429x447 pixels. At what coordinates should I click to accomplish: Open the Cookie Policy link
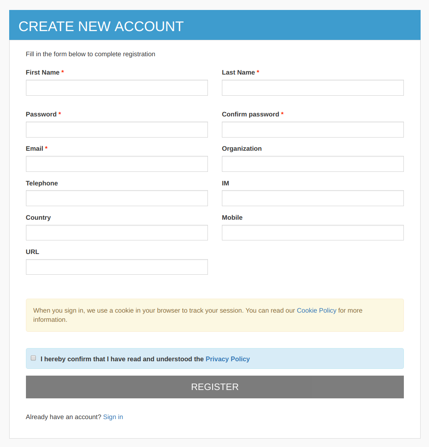(x=316, y=310)
